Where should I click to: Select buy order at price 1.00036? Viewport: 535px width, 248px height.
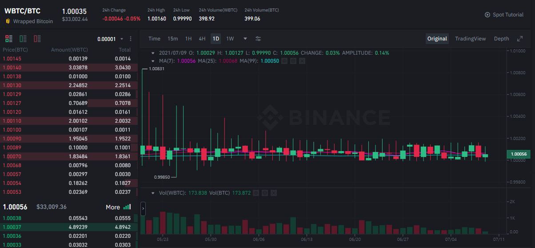click(69, 236)
